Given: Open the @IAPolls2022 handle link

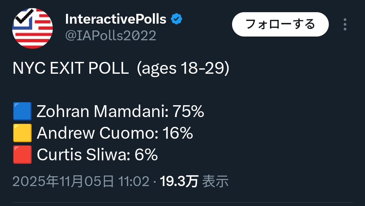Looking at the screenshot, I should [x=111, y=36].
